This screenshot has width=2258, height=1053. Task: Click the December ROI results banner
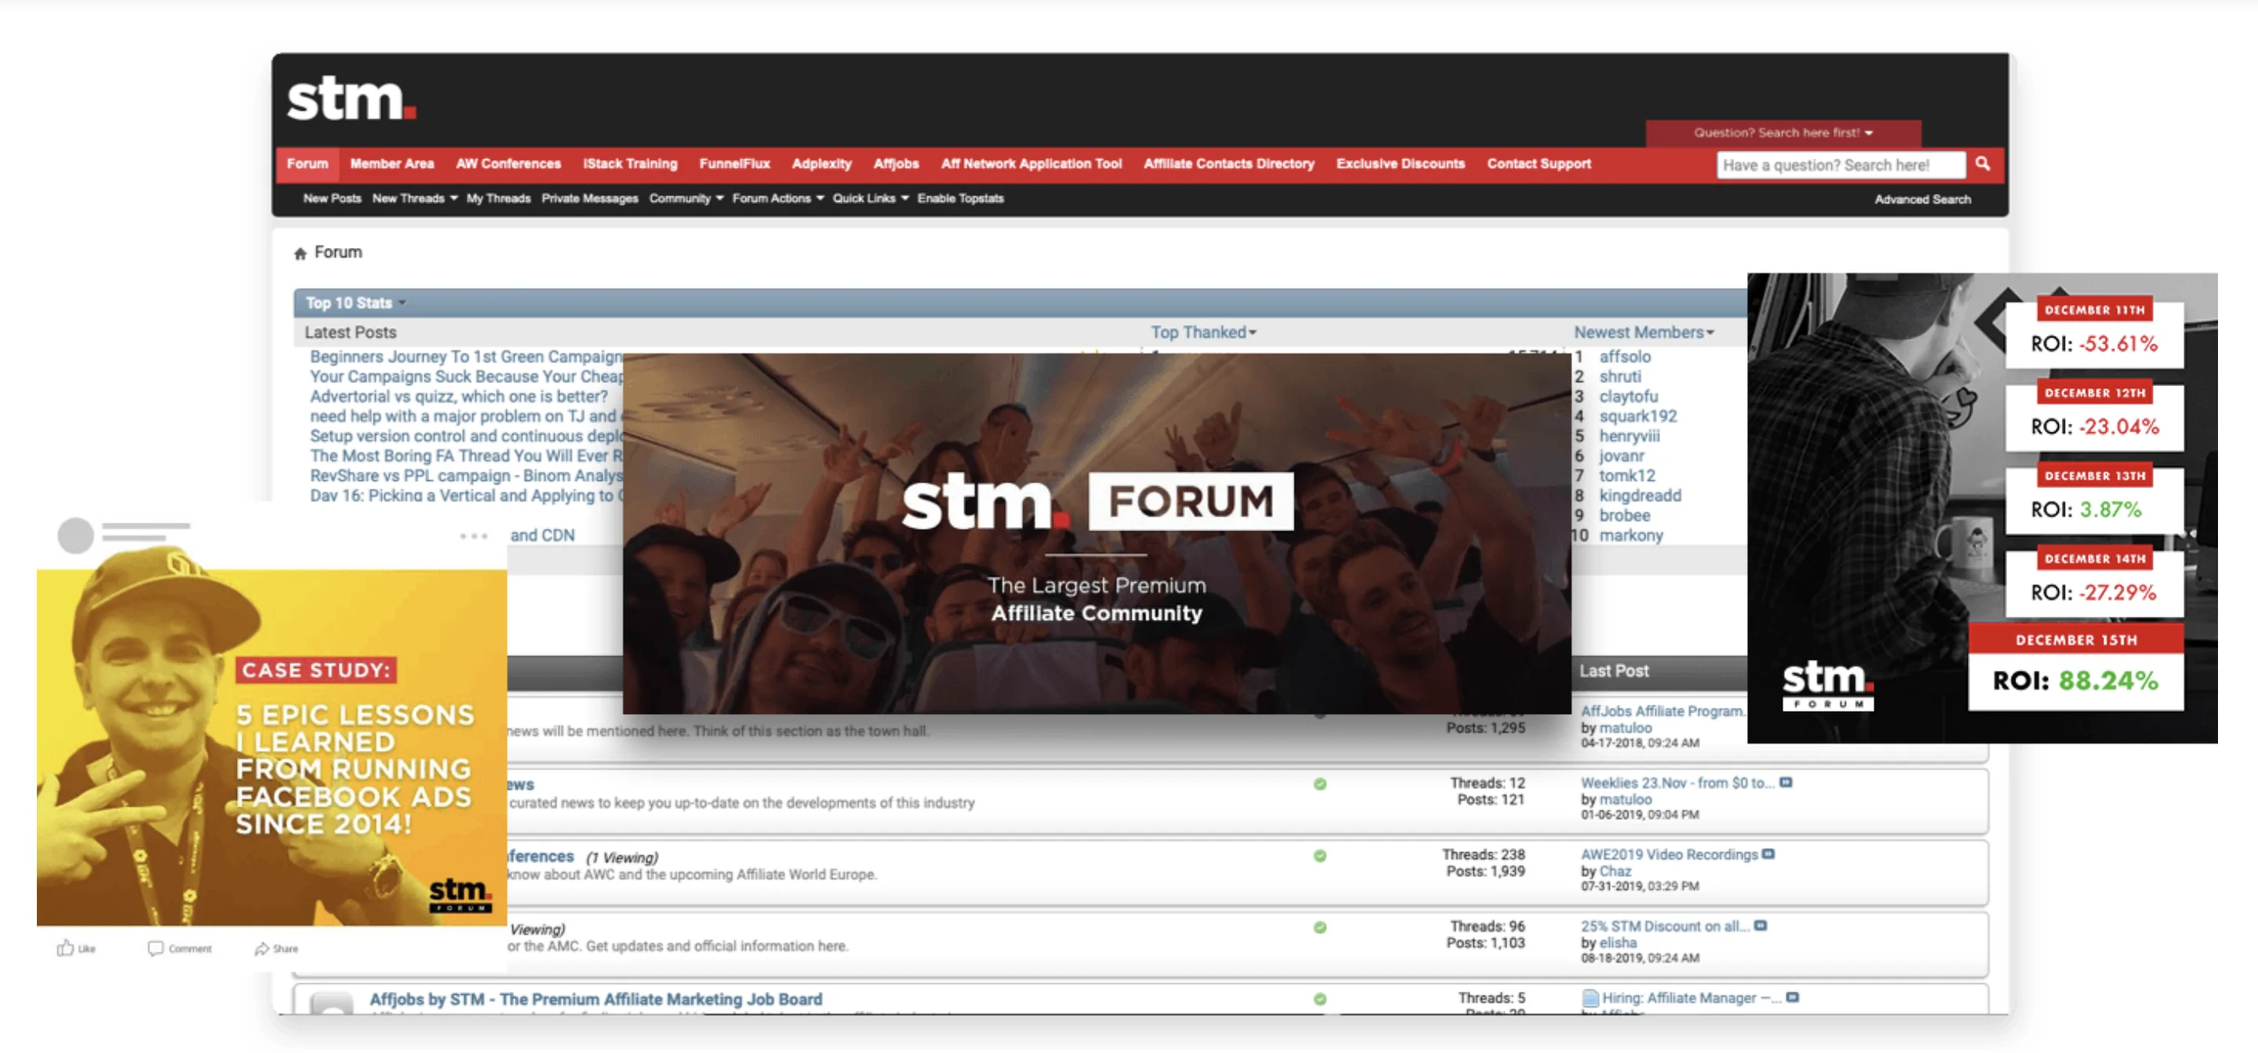[x=1982, y=508]
